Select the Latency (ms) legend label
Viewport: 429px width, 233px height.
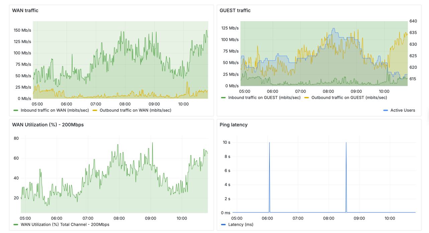pyautogui.click(x=240, y=224)
